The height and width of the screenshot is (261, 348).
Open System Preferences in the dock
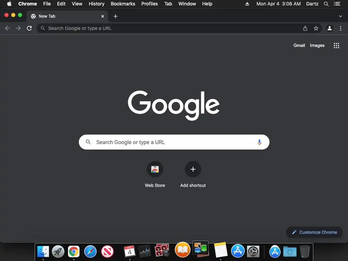pos(253,251)
